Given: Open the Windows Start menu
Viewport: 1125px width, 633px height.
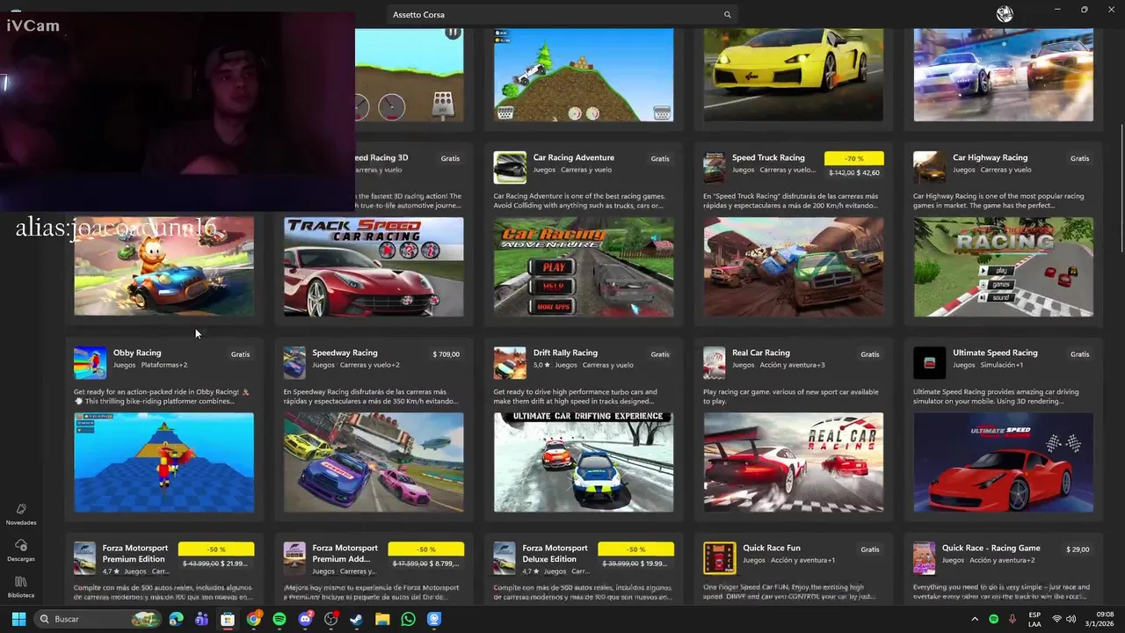Looking at the screenshot, I should pyautogui.click(x=18, y=619).
